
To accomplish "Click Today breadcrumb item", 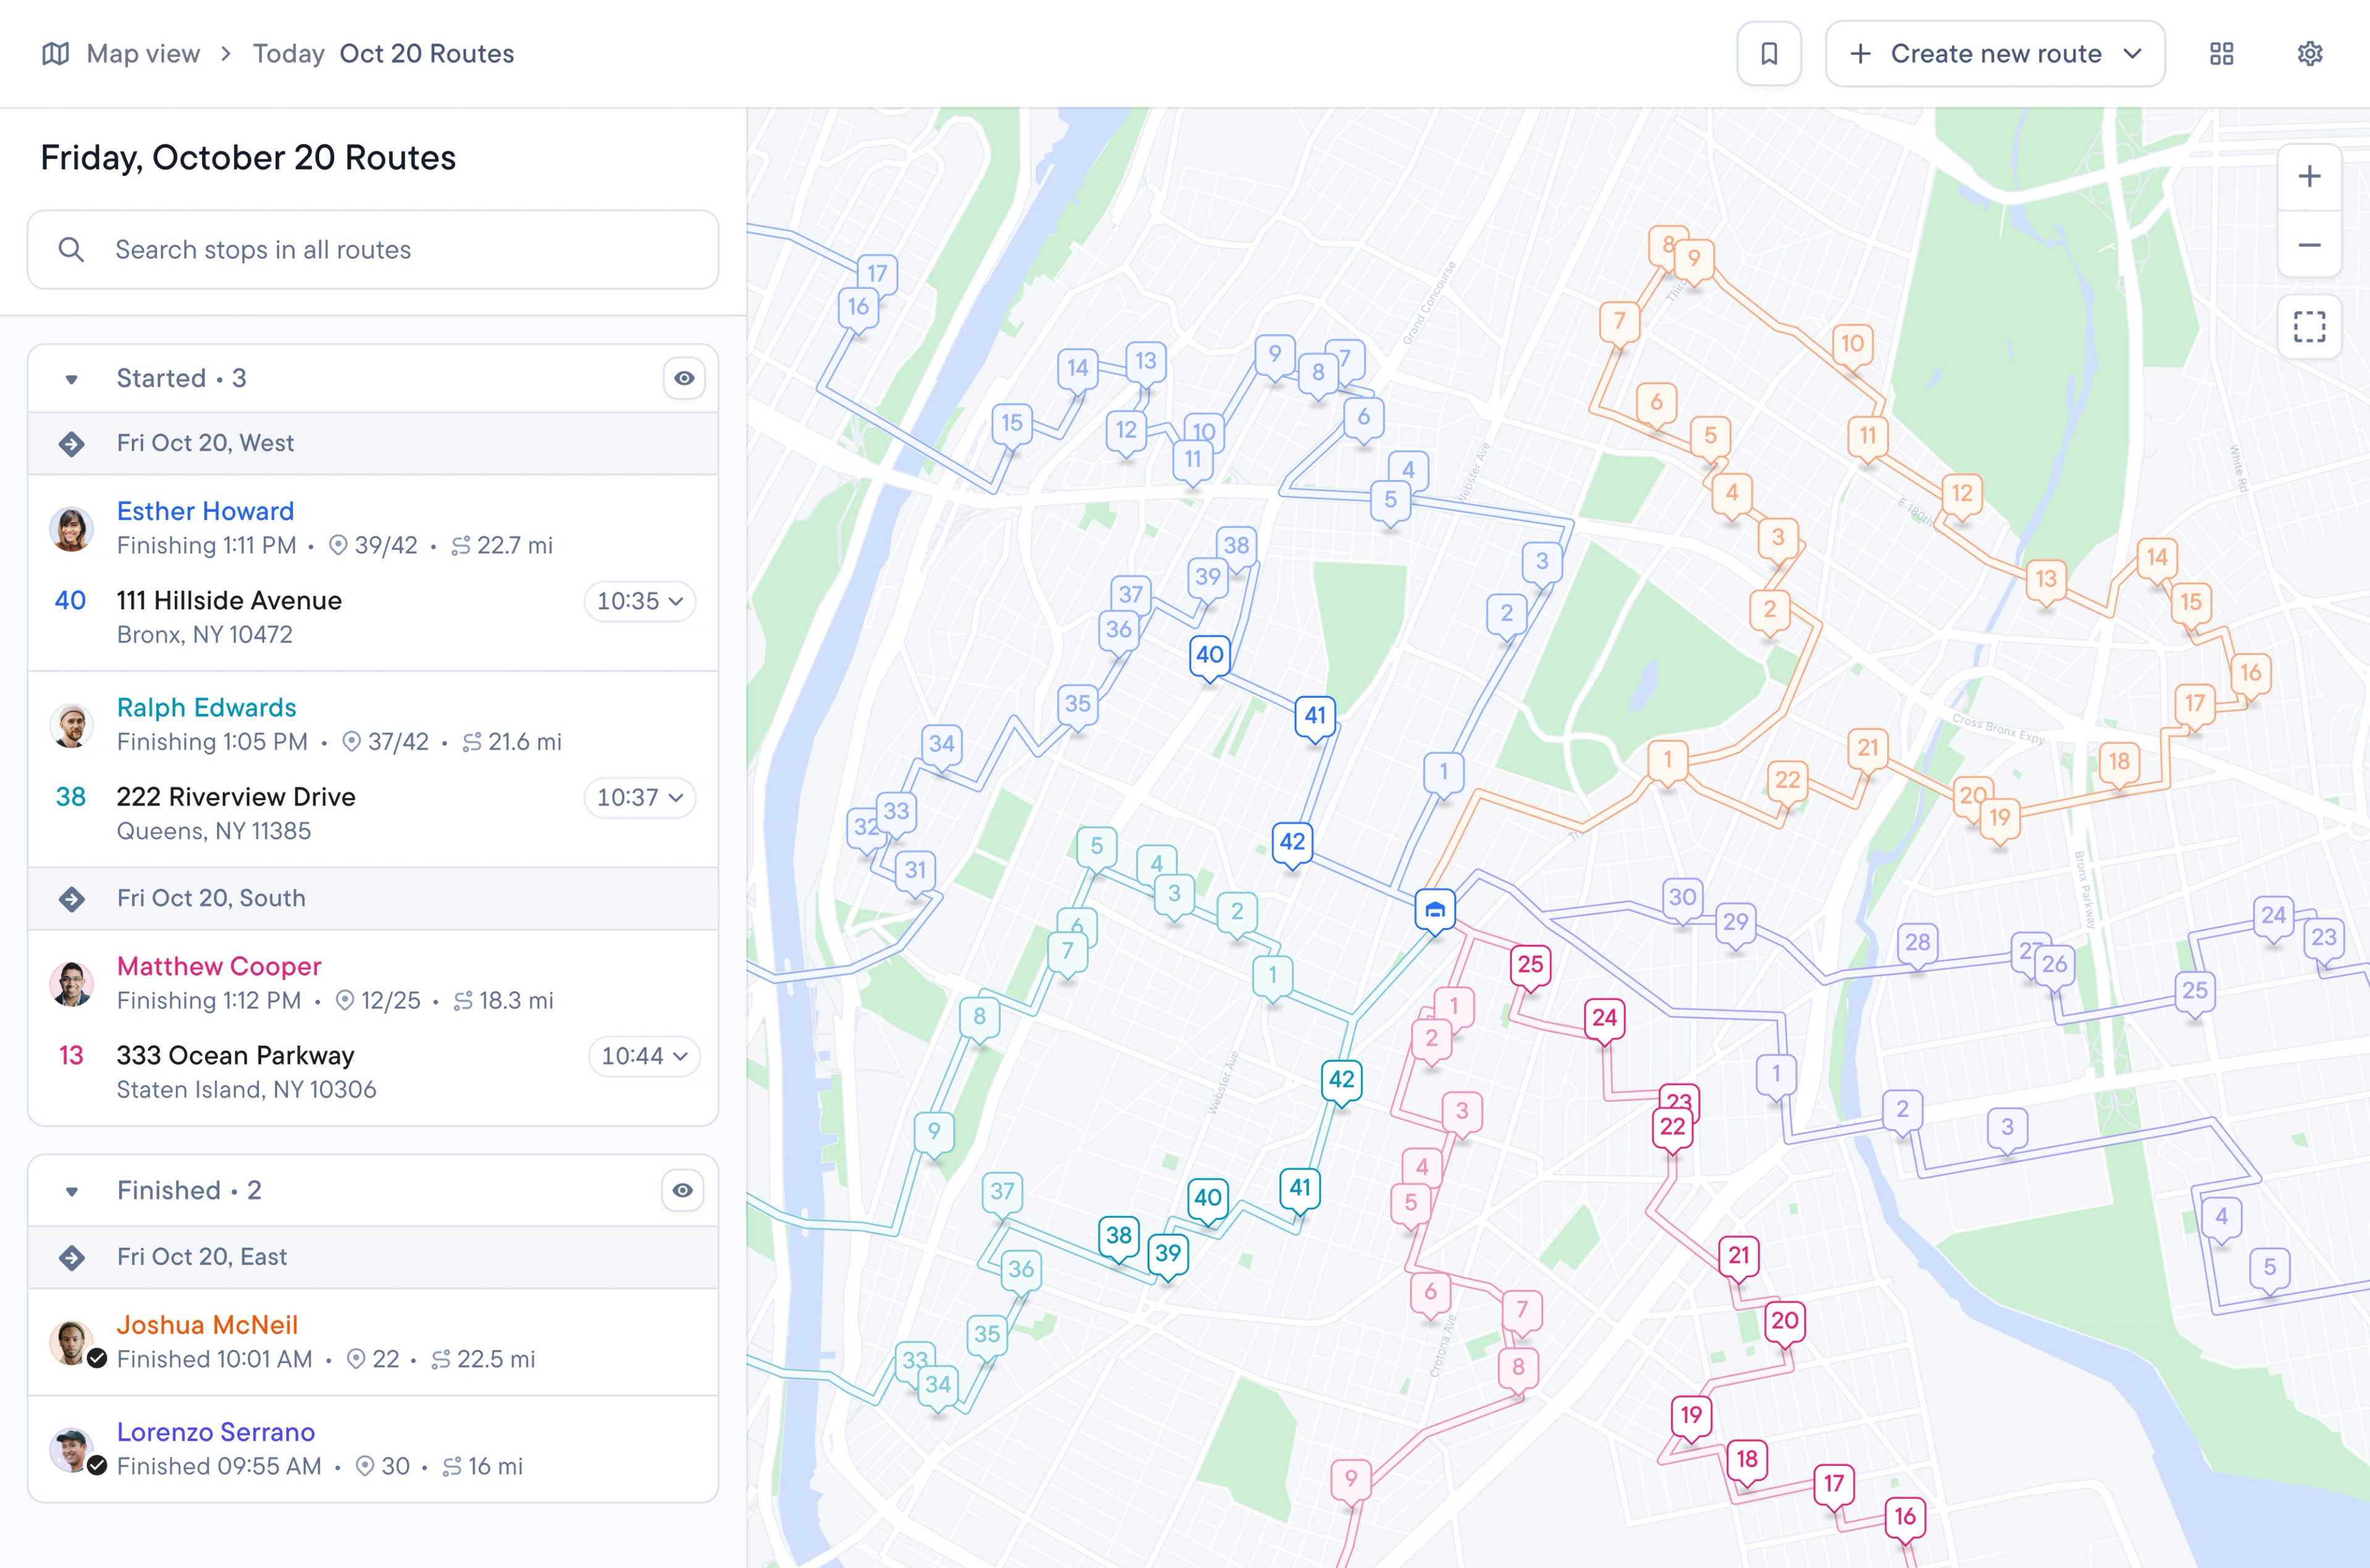I will coord(288,54).
